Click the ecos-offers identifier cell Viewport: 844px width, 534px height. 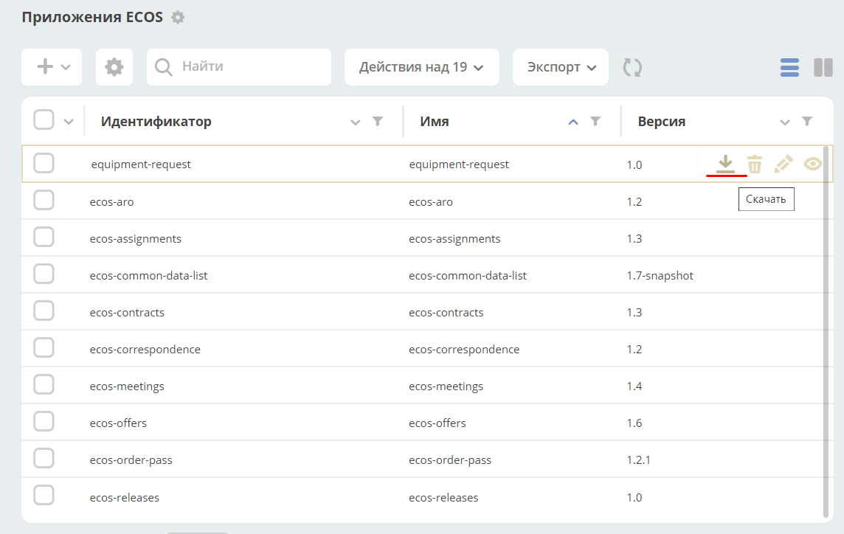[119, 423]
